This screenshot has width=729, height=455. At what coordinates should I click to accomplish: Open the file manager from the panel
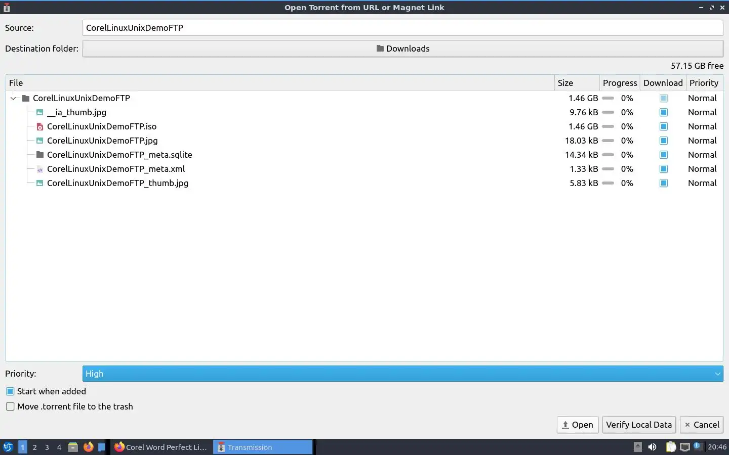[x=73, y=447]
